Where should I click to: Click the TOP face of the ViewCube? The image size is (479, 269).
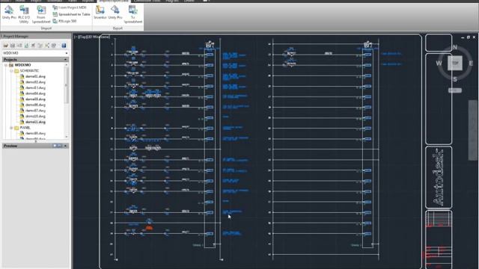coord(455,63)
